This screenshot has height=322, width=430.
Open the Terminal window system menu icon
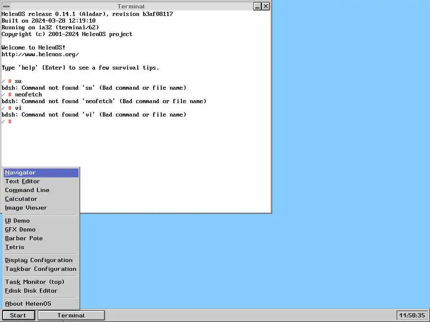coord(7,6)
